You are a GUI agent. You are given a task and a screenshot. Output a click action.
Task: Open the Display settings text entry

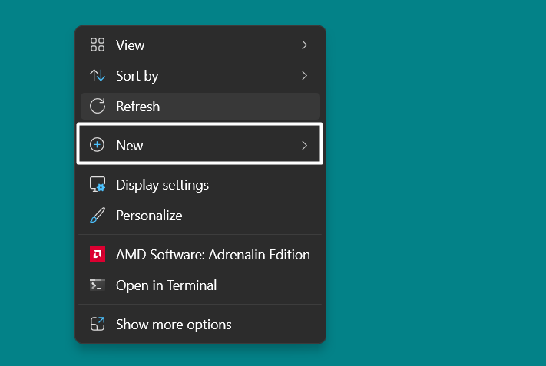(x=162, y=185)
